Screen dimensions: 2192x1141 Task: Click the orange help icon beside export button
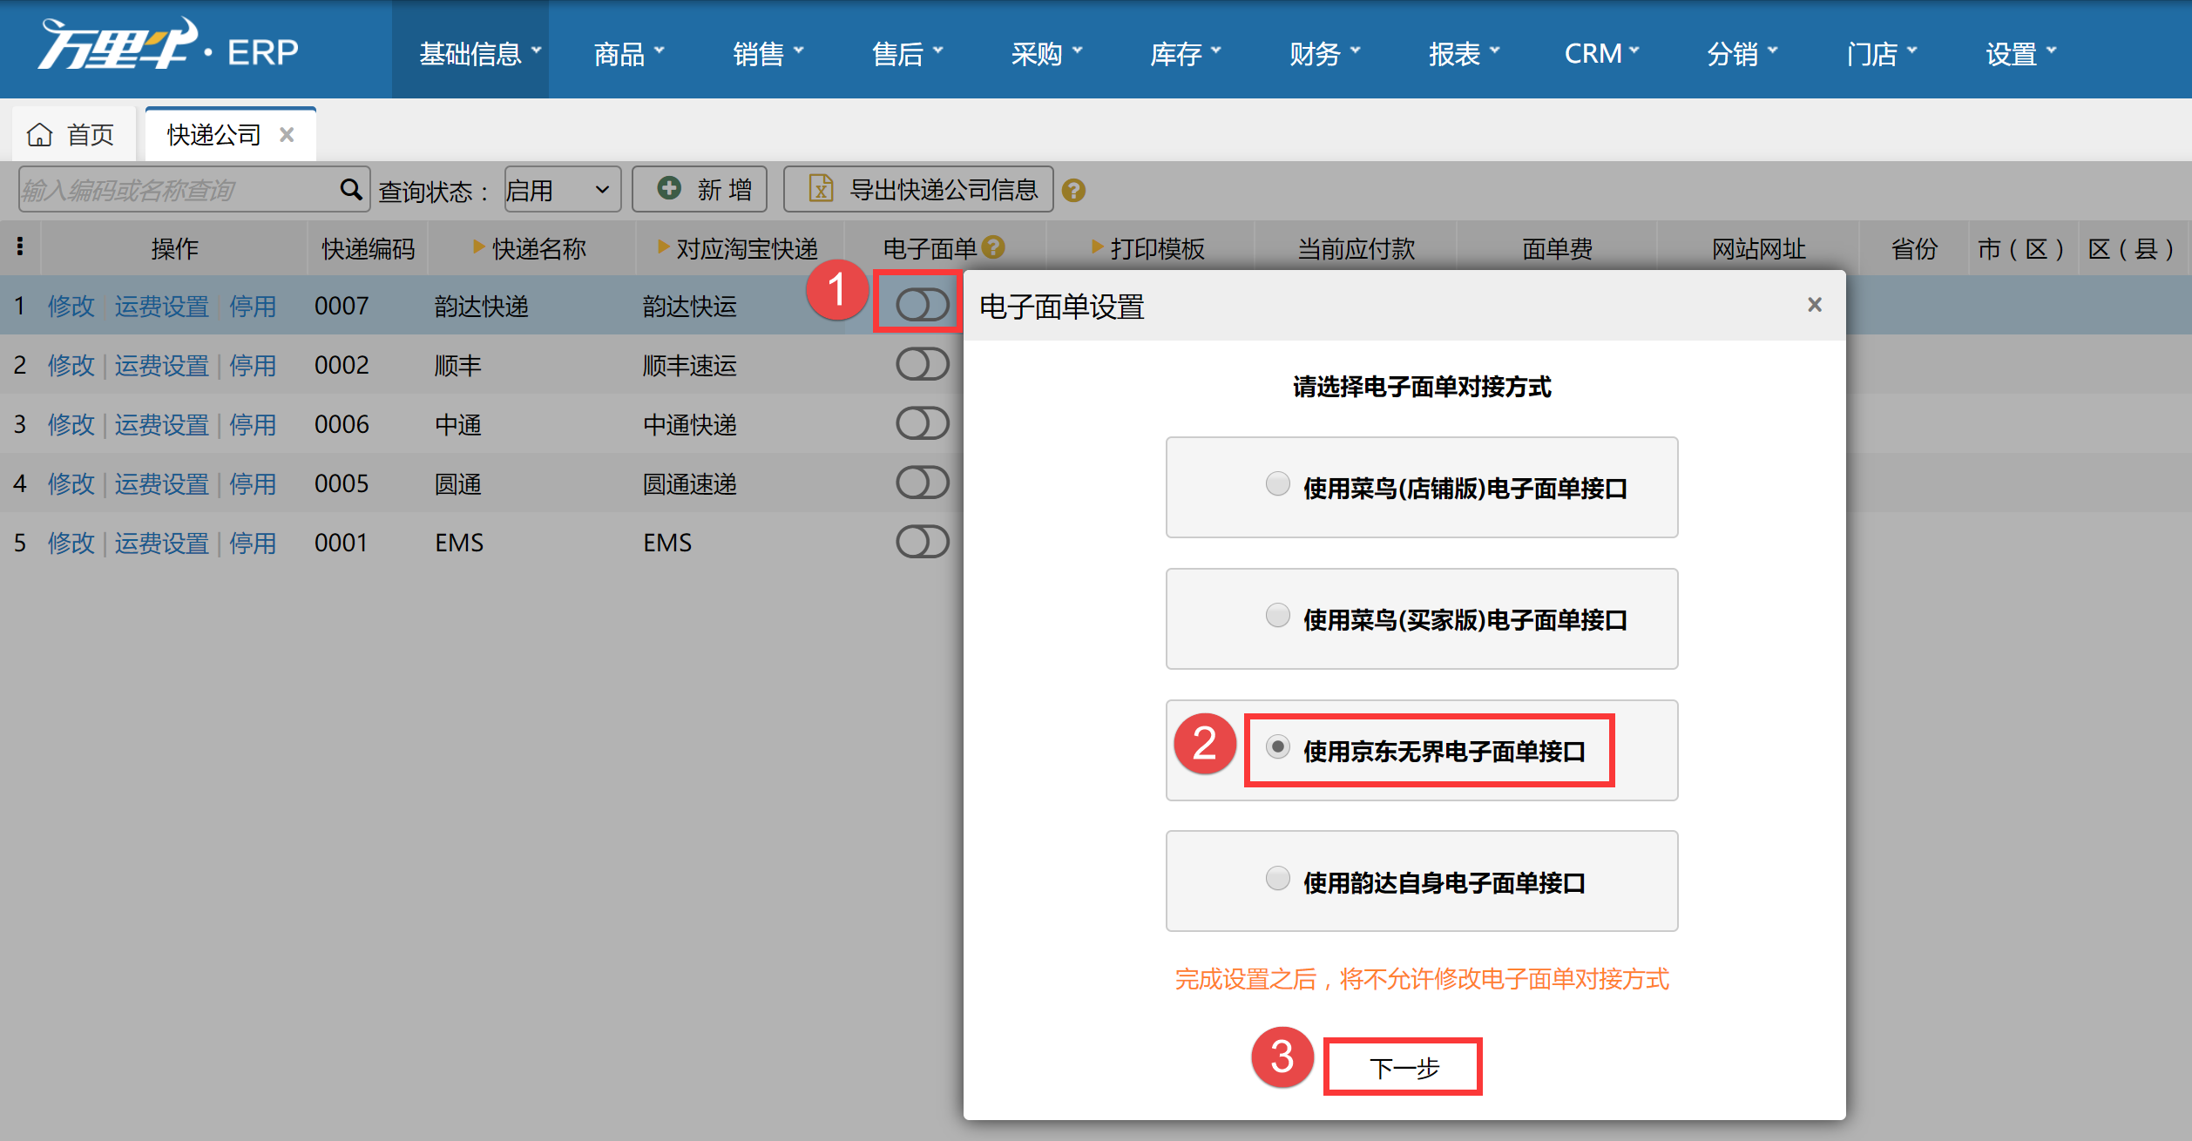[1073, 190]
